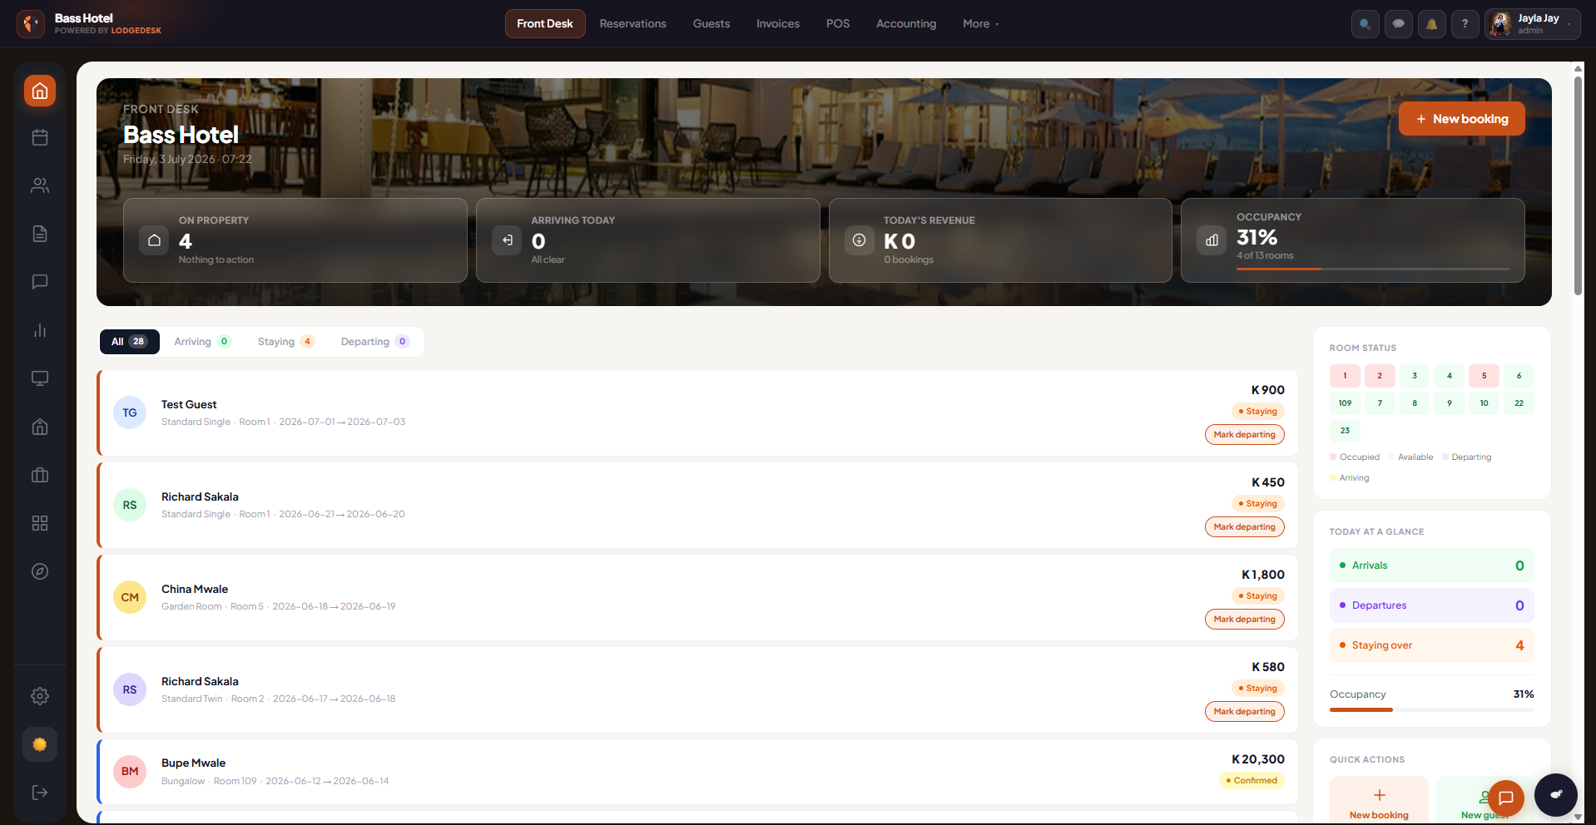Open the Jayla Jay admin account dropdown
Viewport: 1596px width, 825px height.
1532,24
